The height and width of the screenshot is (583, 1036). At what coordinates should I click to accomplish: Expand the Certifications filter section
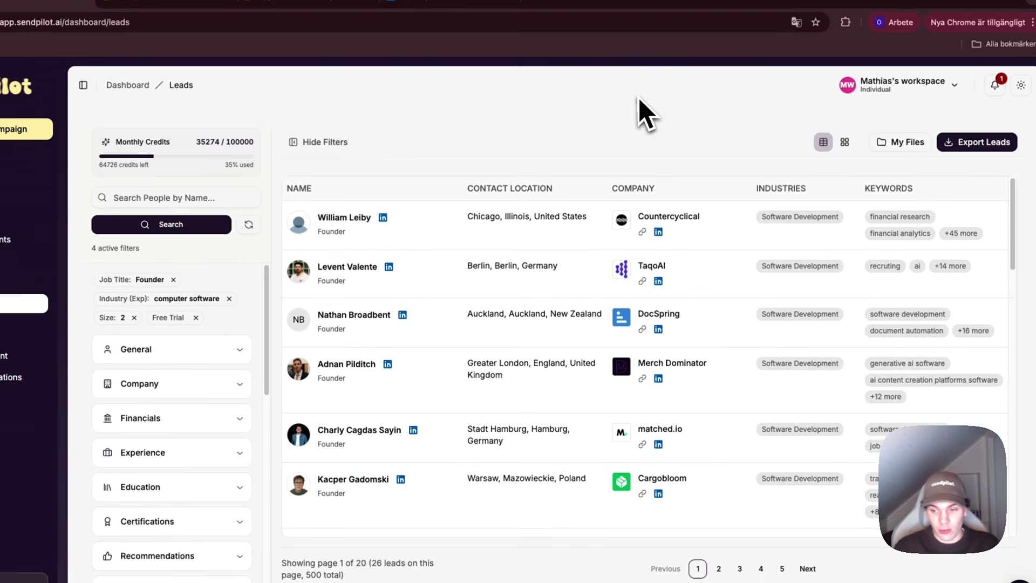(172, 522)
